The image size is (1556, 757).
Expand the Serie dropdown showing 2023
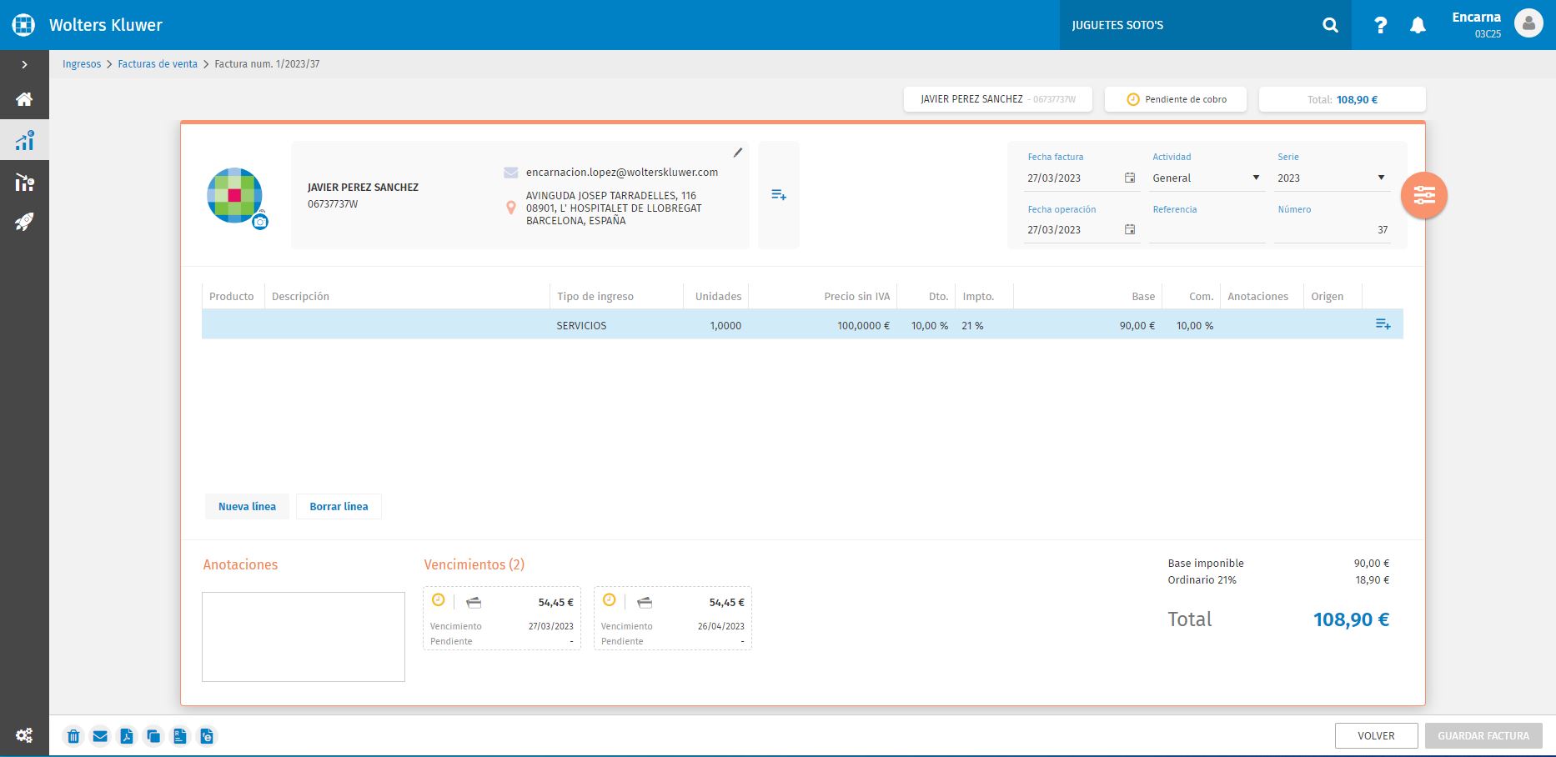[1331, 178]
